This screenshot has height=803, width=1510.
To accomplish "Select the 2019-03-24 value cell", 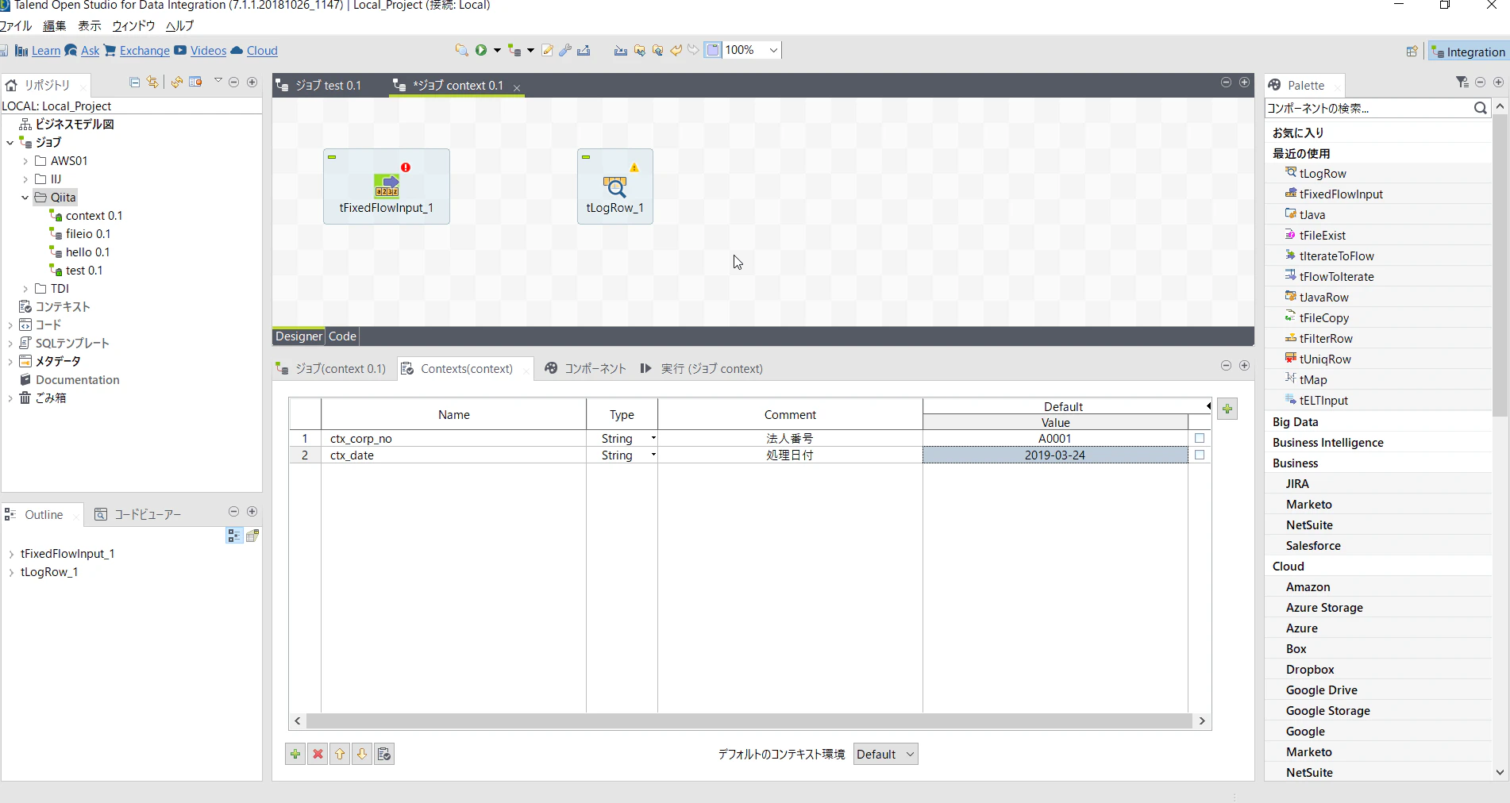I will point(1055,455).
